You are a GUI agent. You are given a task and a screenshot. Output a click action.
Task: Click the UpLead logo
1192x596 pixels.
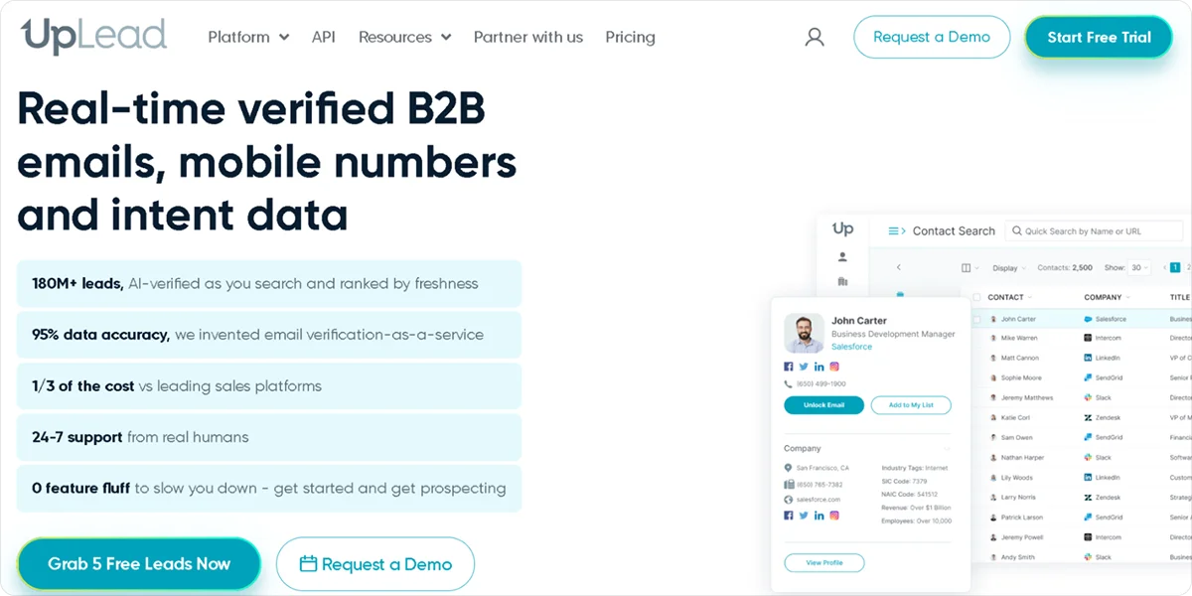point(94,37)
